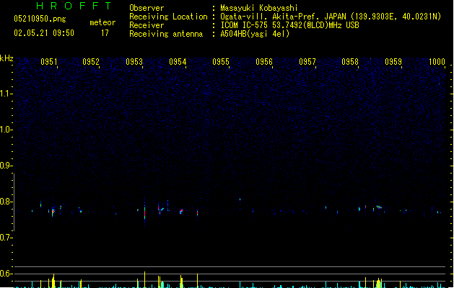Click the 0.8 kHz frequency label
This screenshot has height=288, width=454.
click(x=6, y=202)
